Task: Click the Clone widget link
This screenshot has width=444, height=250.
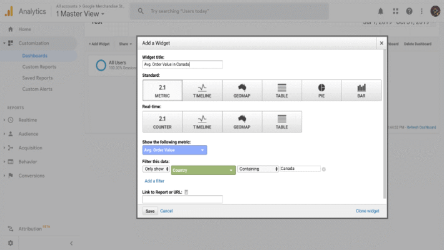Action: [367, 211]
